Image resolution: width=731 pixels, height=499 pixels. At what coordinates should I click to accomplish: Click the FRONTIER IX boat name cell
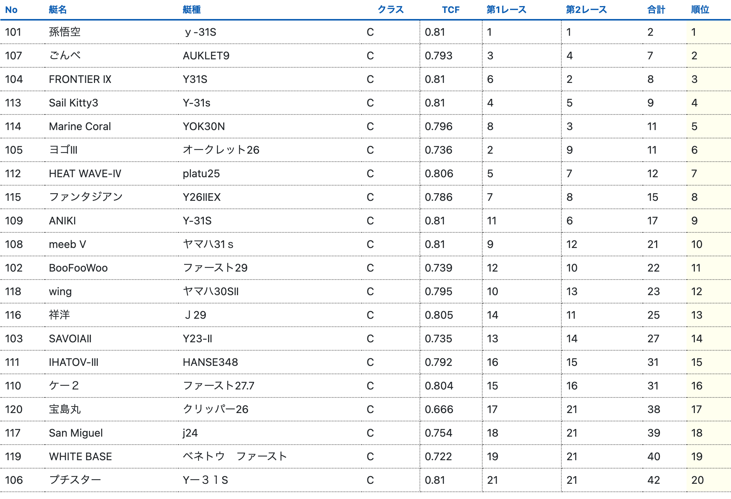click(x=80, y=79)
